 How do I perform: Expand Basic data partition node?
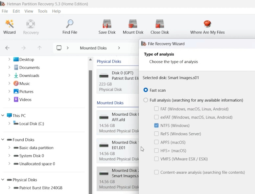pos(9,147)
